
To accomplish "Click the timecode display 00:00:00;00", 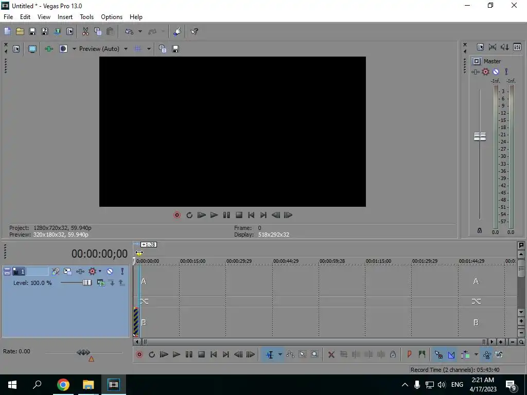I will (99, 254).
